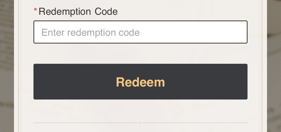Screen dimensions: 281x132
Task: Click the panel's right border line
Action: [x=262, y=66]
